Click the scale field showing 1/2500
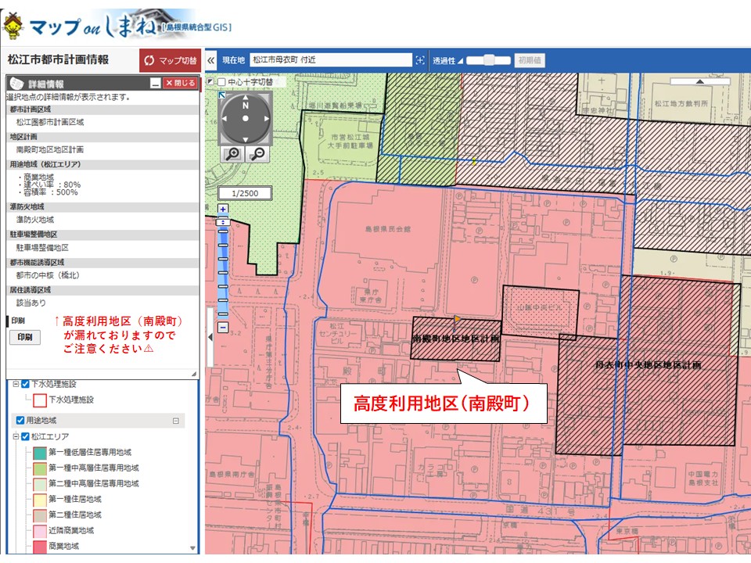 pyautogui.click(x=245, y=193)
